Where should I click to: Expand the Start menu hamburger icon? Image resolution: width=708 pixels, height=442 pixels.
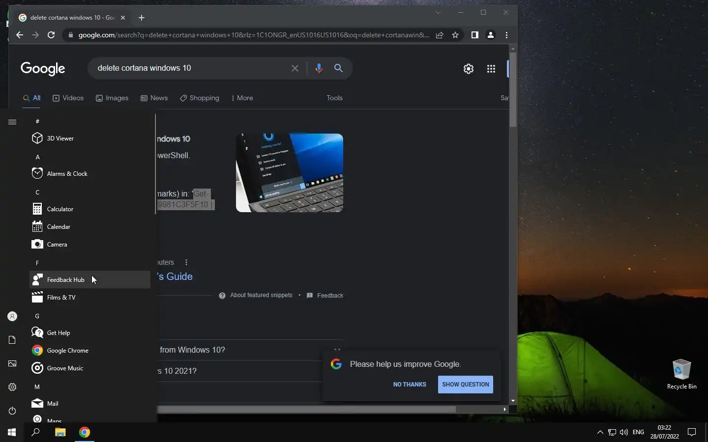point(12,122)
